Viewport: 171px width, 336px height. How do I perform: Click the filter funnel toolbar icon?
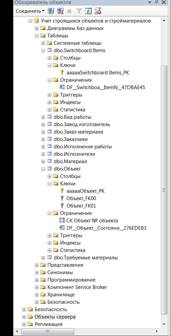[79, 11]
